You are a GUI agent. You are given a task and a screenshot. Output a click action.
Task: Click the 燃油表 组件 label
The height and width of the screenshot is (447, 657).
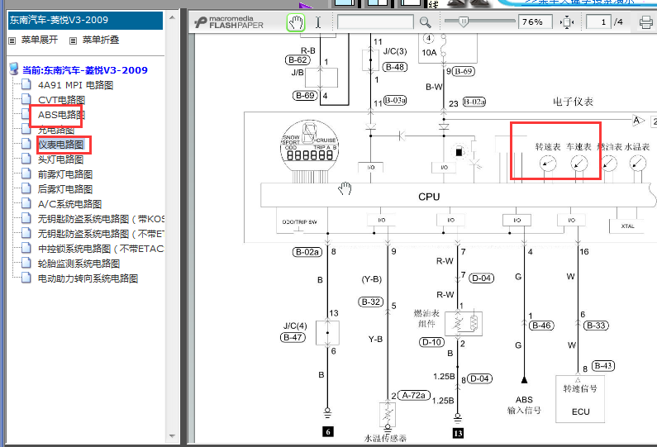coord(426,318)
